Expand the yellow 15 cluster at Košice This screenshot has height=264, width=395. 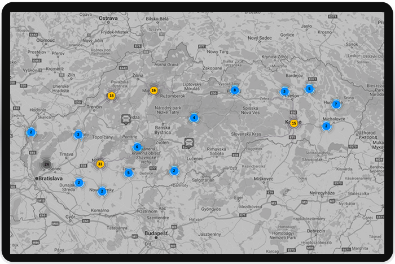294,123
